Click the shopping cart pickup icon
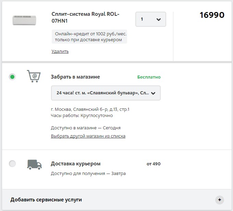 [x=34, y=76]
